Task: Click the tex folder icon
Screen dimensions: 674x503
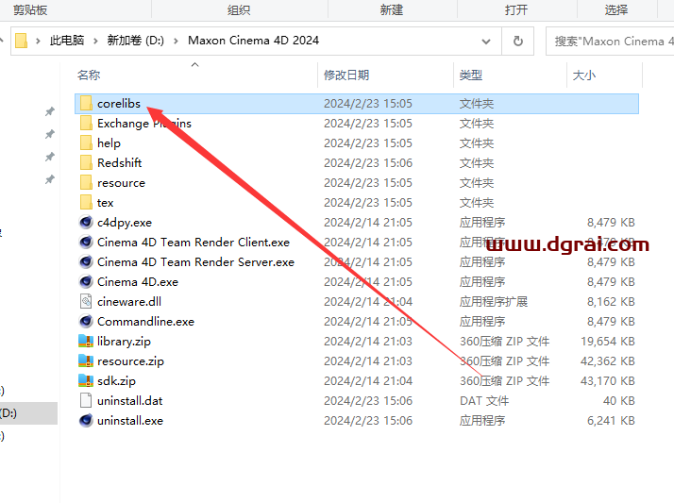Action: coord(86,202)
